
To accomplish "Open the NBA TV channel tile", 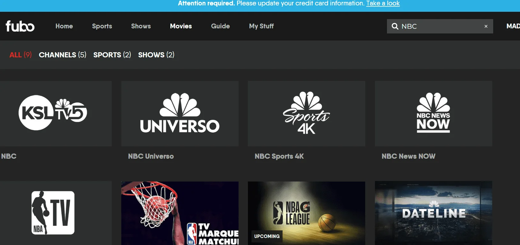I will click(56, 213).
